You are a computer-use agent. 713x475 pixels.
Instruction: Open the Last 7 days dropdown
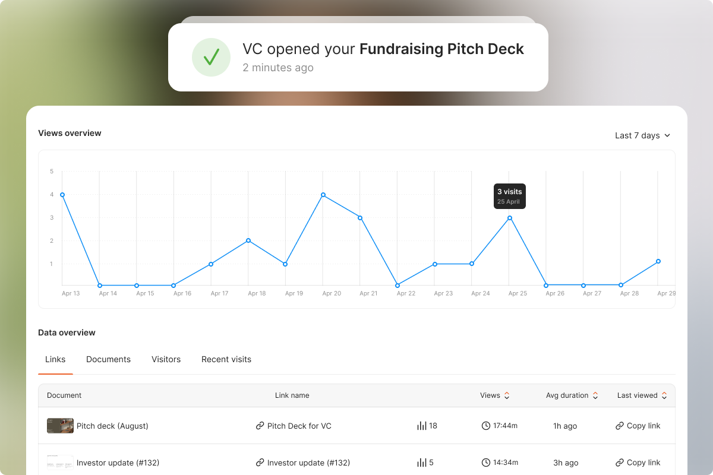pyautogui.click(x=642, y=135)
